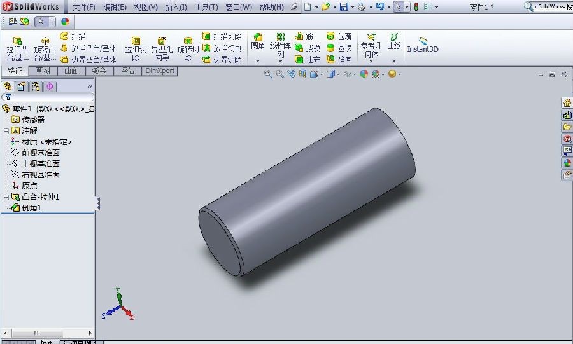Switch to the 钣金 (Sheet Metal) tab
Viewport: 573px width, 344px height.
(x=99, y=71)
